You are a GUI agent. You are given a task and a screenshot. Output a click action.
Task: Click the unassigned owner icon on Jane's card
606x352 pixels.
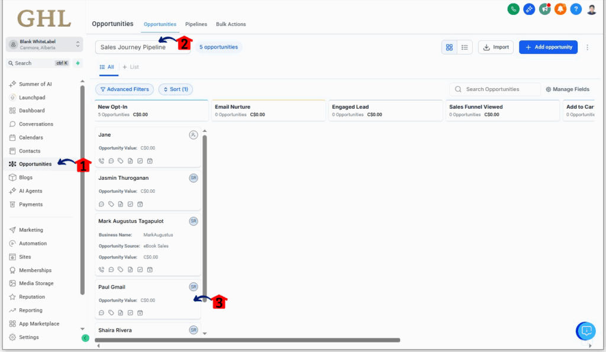194,135
